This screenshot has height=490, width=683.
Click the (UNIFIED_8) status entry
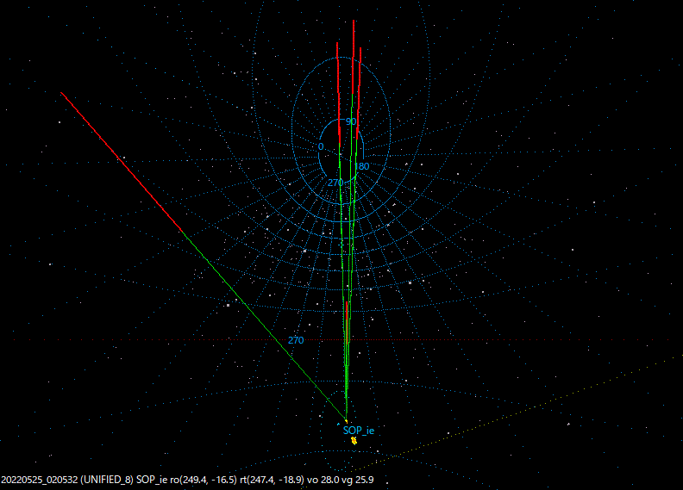pyautogui.click(x=107, y=480)
